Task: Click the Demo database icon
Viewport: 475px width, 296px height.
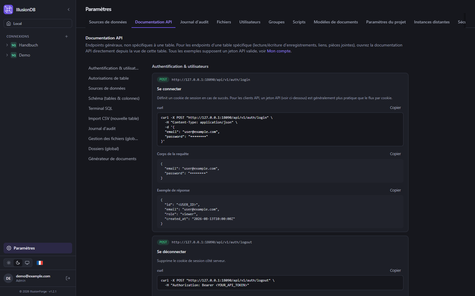Action: click(14, 55)
